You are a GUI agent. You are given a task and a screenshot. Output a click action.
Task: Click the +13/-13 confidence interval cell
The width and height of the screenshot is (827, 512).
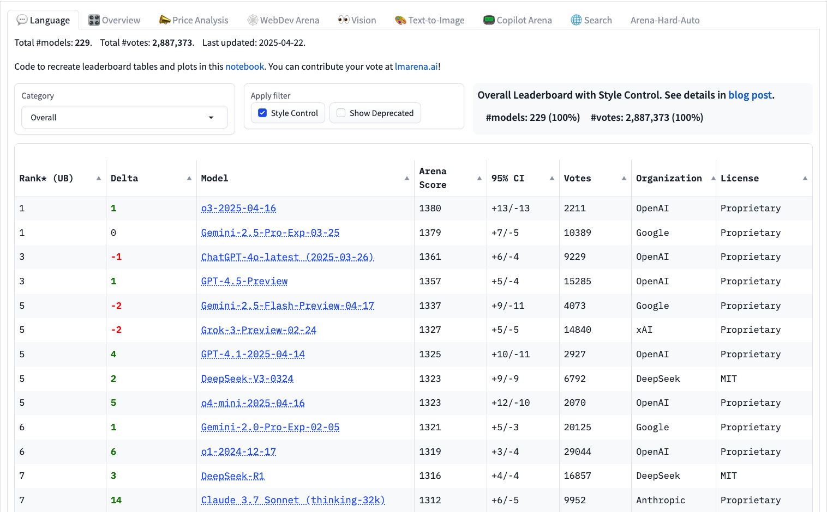click(x=511, y=208)
